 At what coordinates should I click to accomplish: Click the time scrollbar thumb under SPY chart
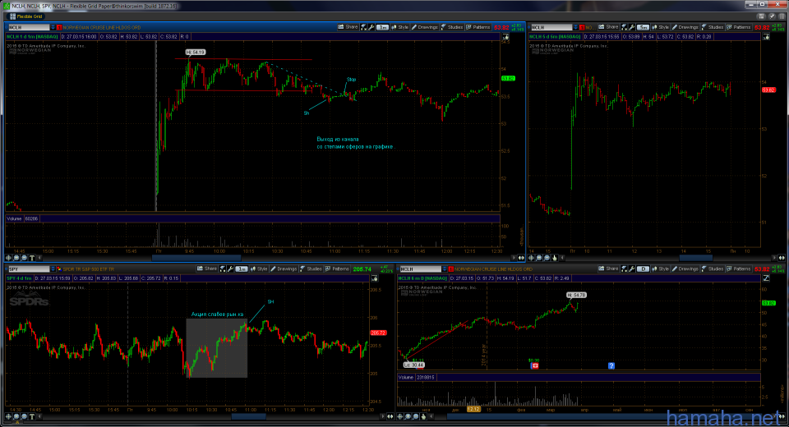[248, 416]
